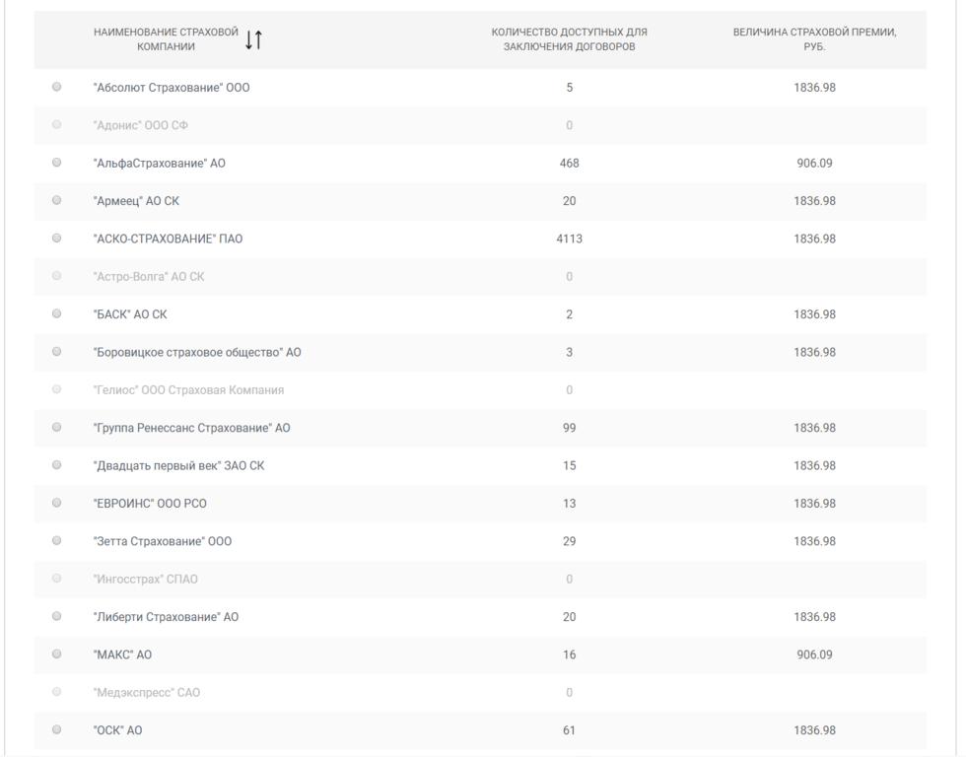Click the "Количество доступных для заключения договоров" header
The width and height of the screenshot is (966, 757).
pyautogui.click(x=570, y=39)
